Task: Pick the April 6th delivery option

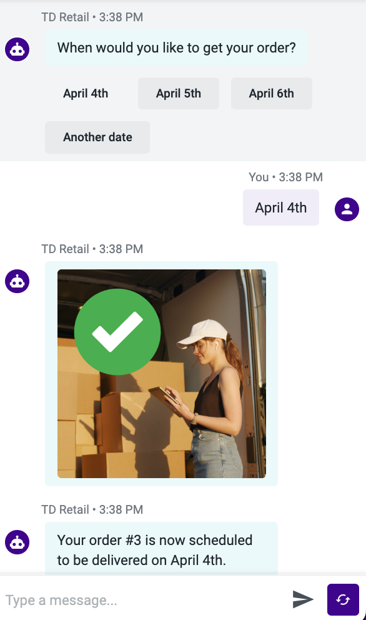Action: point(272,93)
